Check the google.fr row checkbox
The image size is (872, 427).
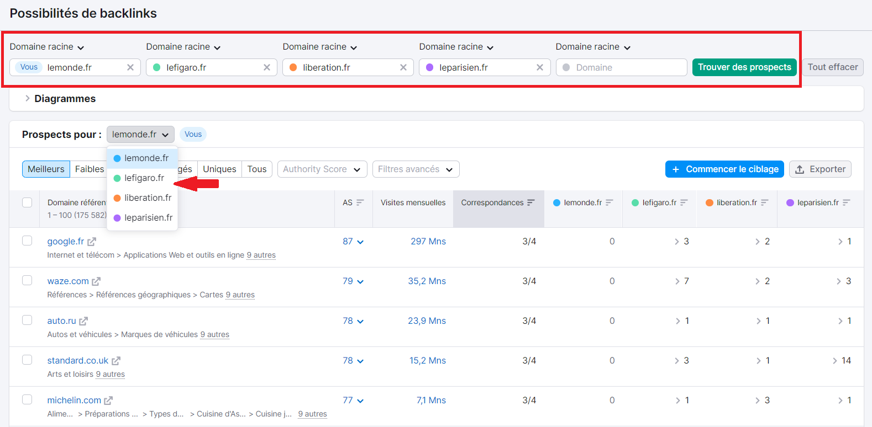coord(27,241)
